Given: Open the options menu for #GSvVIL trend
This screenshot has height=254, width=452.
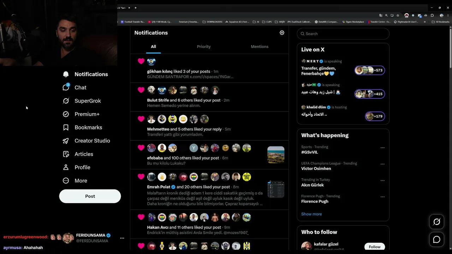Looking at the screenshot, I should [x=382, y=148].
